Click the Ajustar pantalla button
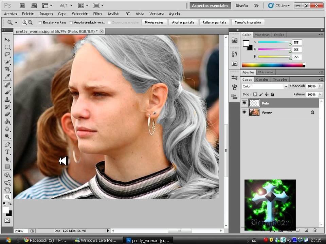 183,22
